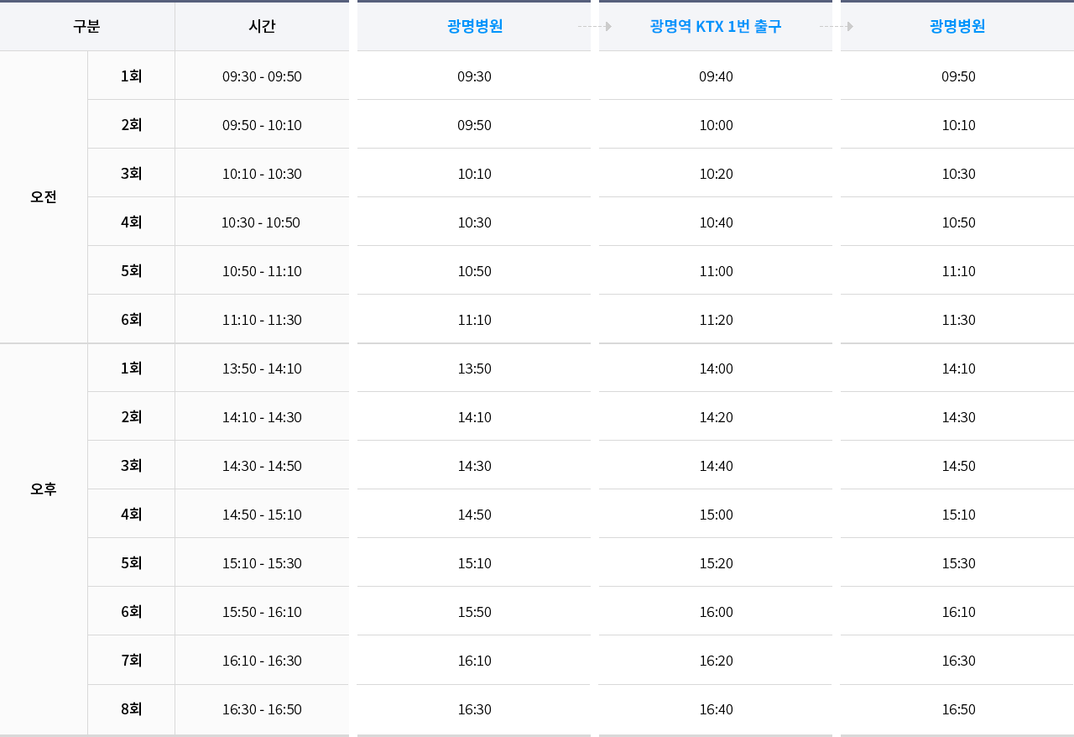Click the 14:00 KTX station time
Image resolution: width=1074 pixels, height=737 pixels.
click(716, 368)
